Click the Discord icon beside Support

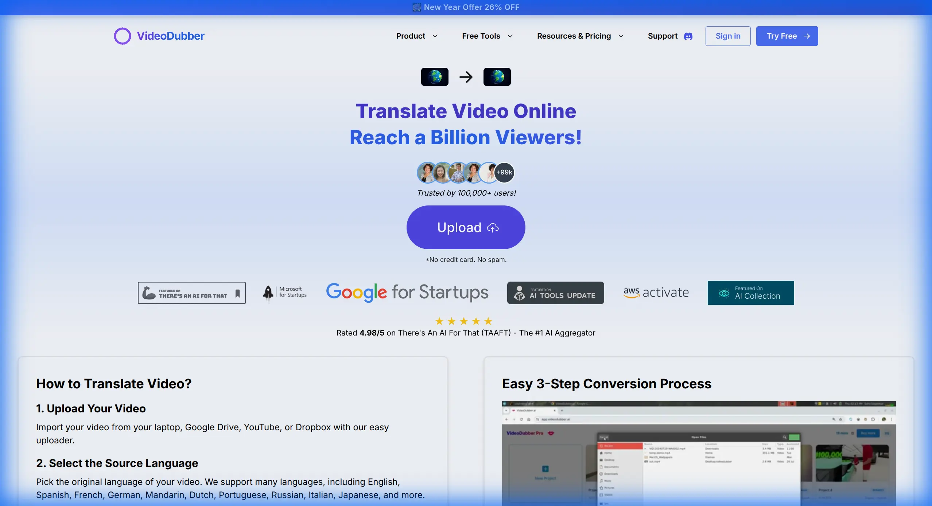688,36
